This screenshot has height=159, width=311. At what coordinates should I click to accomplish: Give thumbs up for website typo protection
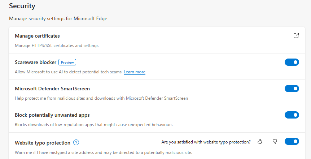(x=260, y=142)
